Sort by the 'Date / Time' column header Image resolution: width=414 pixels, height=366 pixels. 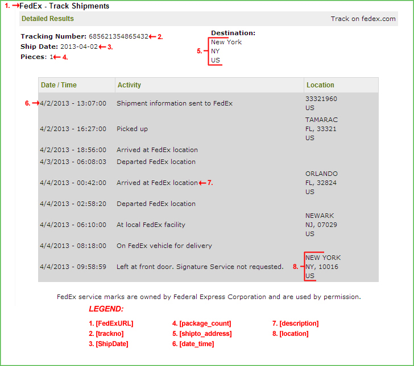59,85
